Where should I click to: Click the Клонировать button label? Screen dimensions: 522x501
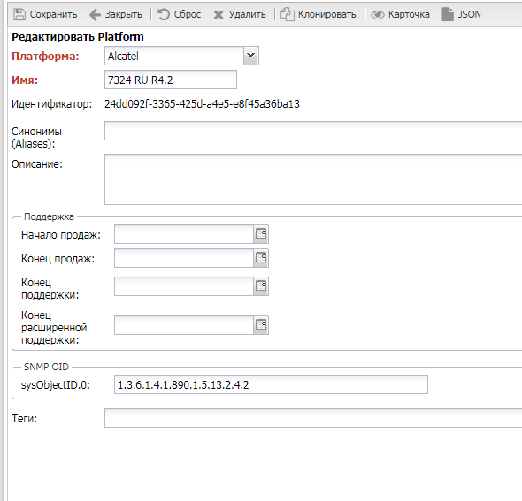(327, 14)
